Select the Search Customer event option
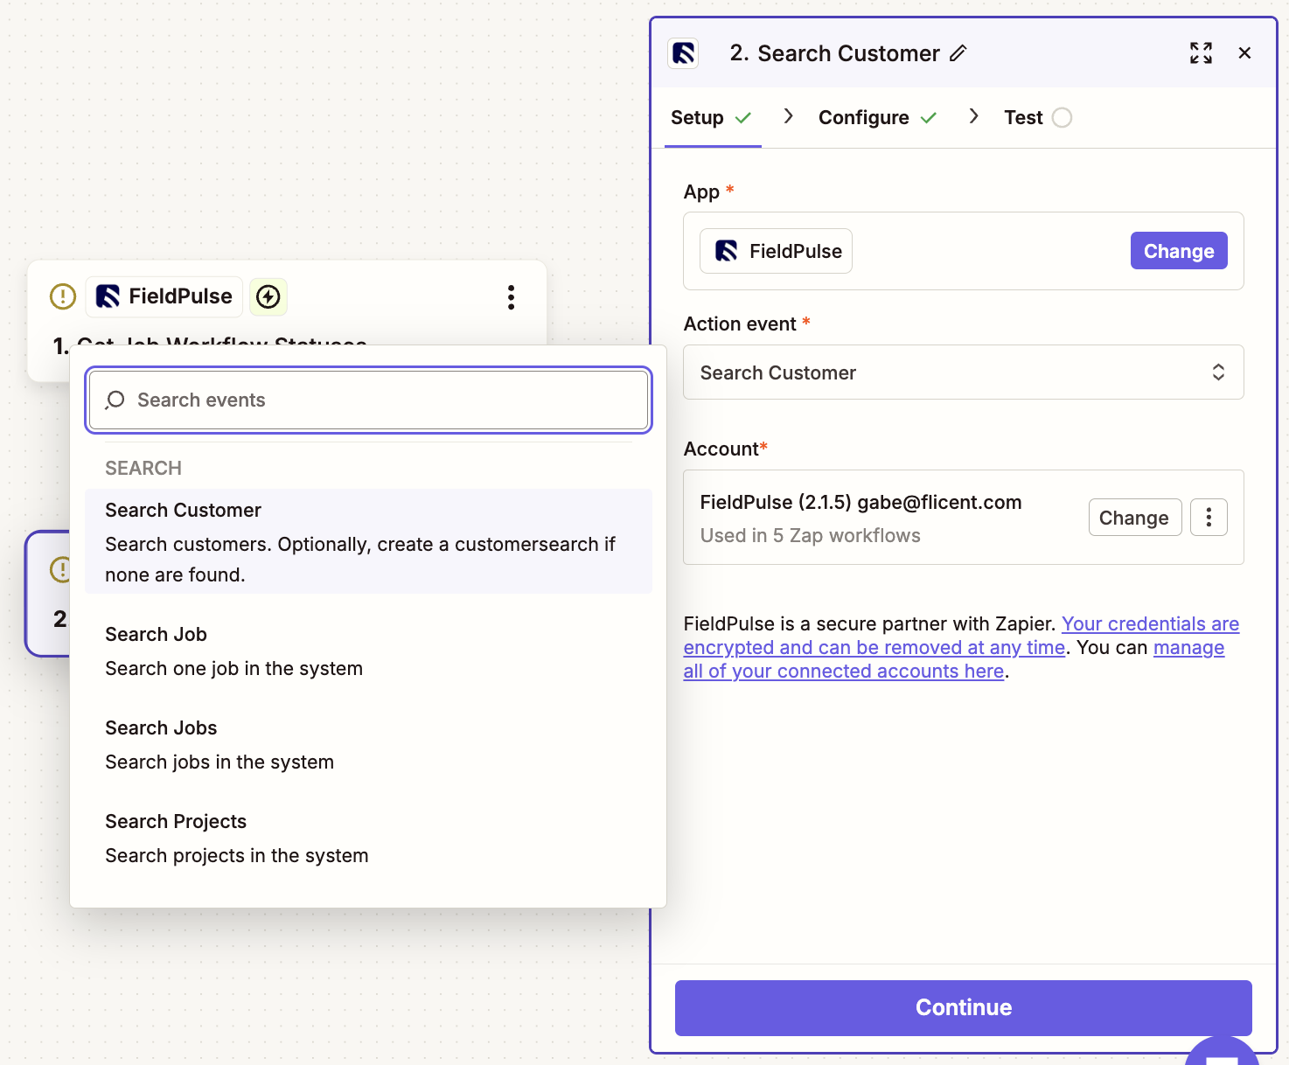The height and width of the screenshot is (1065, 1289). [x=368, y=541]
